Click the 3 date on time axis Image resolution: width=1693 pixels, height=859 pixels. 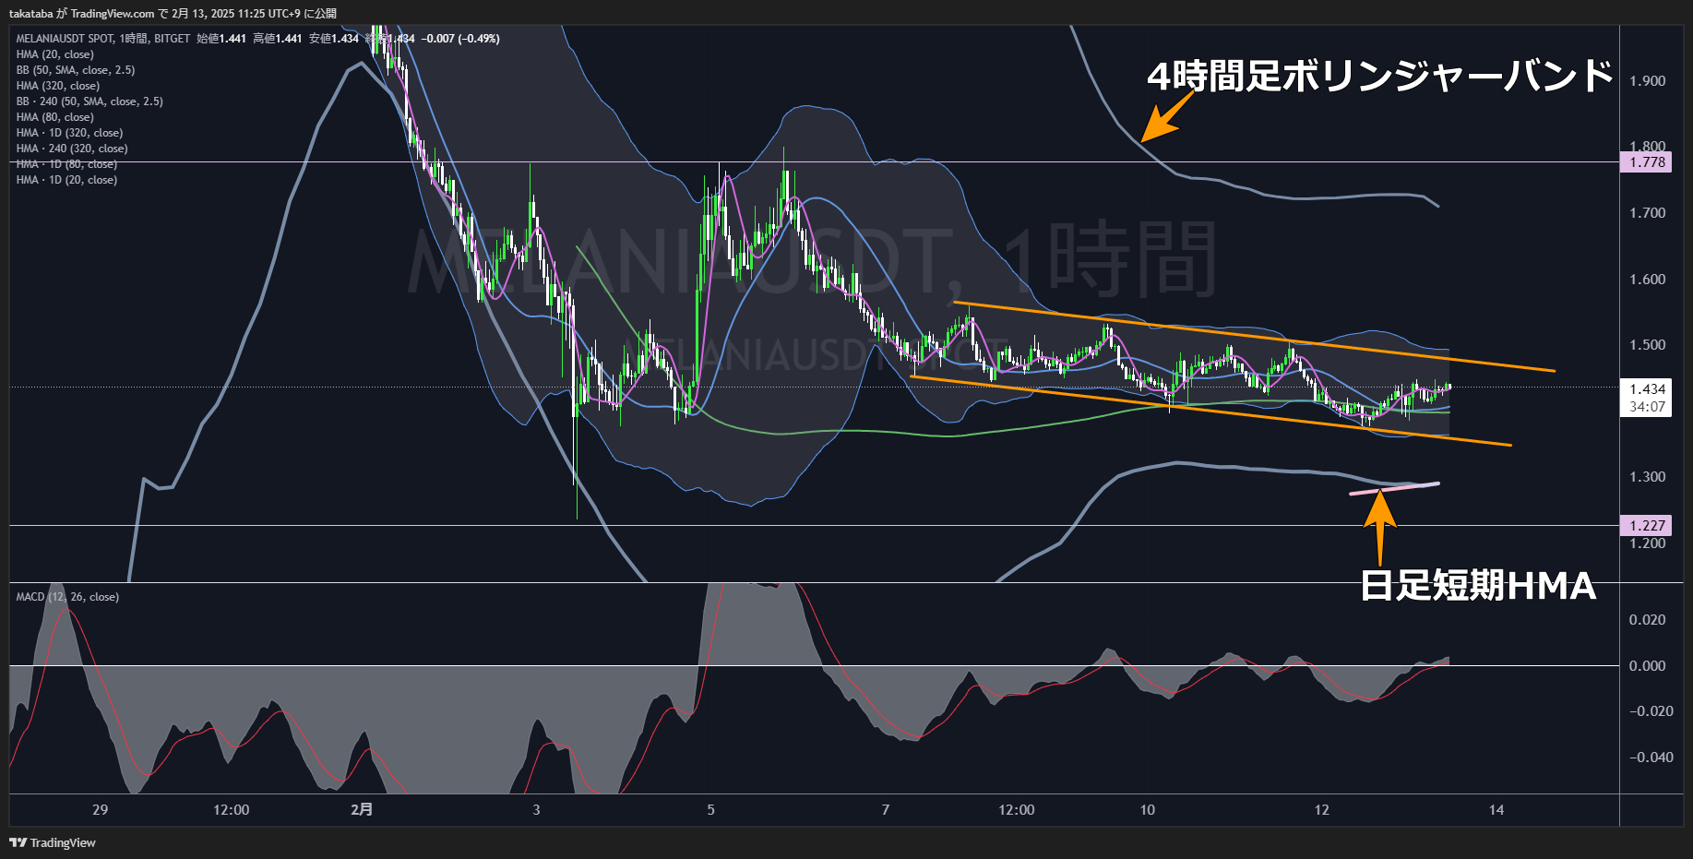[x=536, y=810]
